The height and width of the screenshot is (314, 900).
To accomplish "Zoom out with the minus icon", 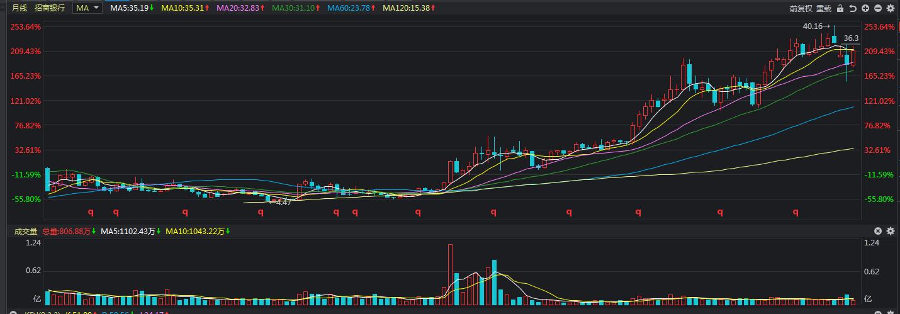I will pos(878,8).
